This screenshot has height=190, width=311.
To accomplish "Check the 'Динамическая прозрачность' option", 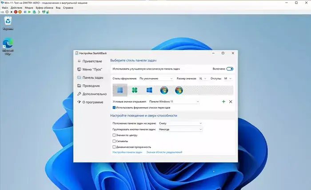I will pos(115,147).
